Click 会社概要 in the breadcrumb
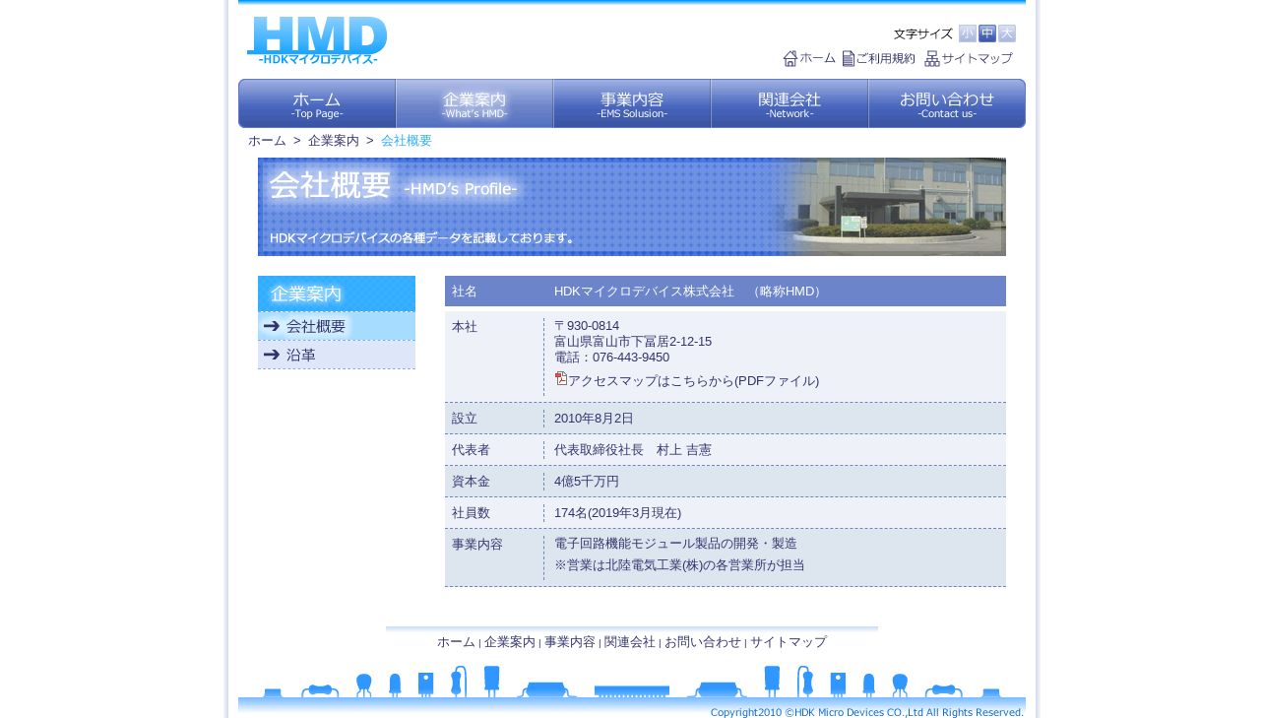Image resolution: width=1264 pixels, height=718 pixels. pyautogui.click(x=407, y=141)
